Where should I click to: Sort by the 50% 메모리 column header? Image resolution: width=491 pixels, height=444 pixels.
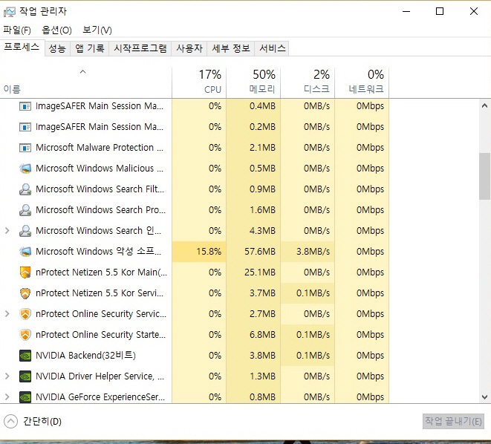pyautogui.click(x=253, y=82)
